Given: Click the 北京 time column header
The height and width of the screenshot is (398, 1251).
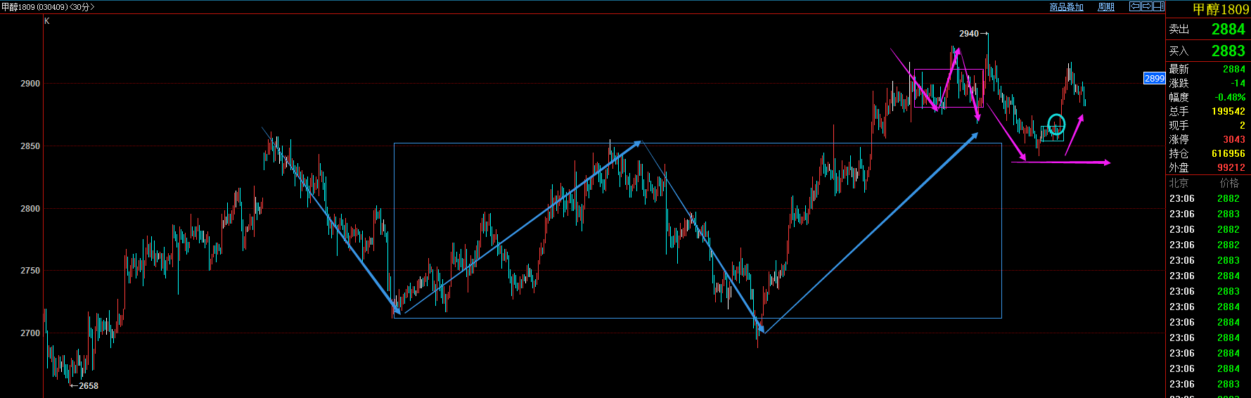Looking at the screenshot, I should [1179, 183].
